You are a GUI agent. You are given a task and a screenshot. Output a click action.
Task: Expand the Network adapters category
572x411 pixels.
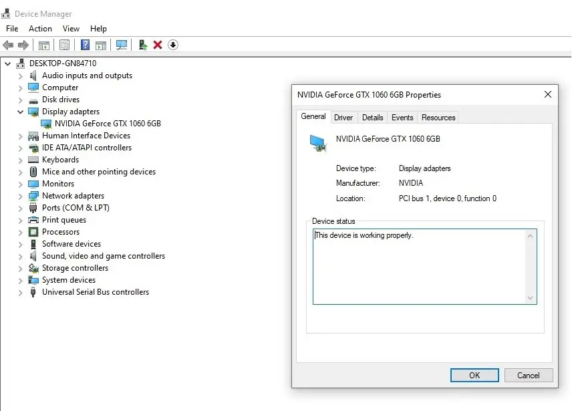(20, 196)
